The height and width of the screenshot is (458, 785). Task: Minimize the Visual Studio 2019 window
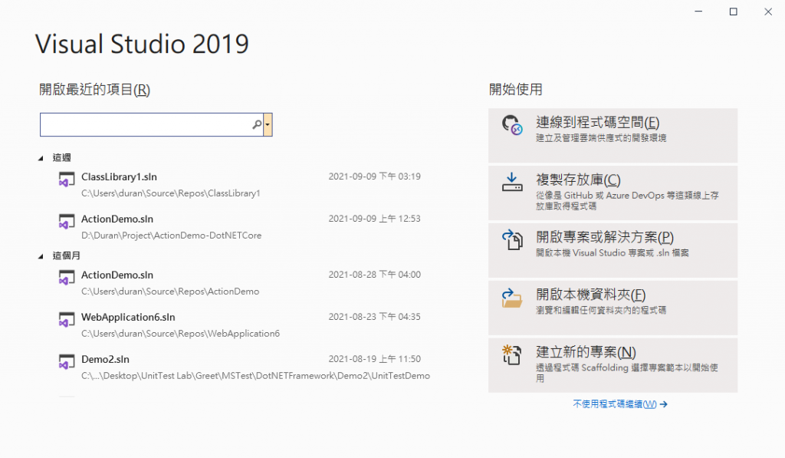pos(698,12)
